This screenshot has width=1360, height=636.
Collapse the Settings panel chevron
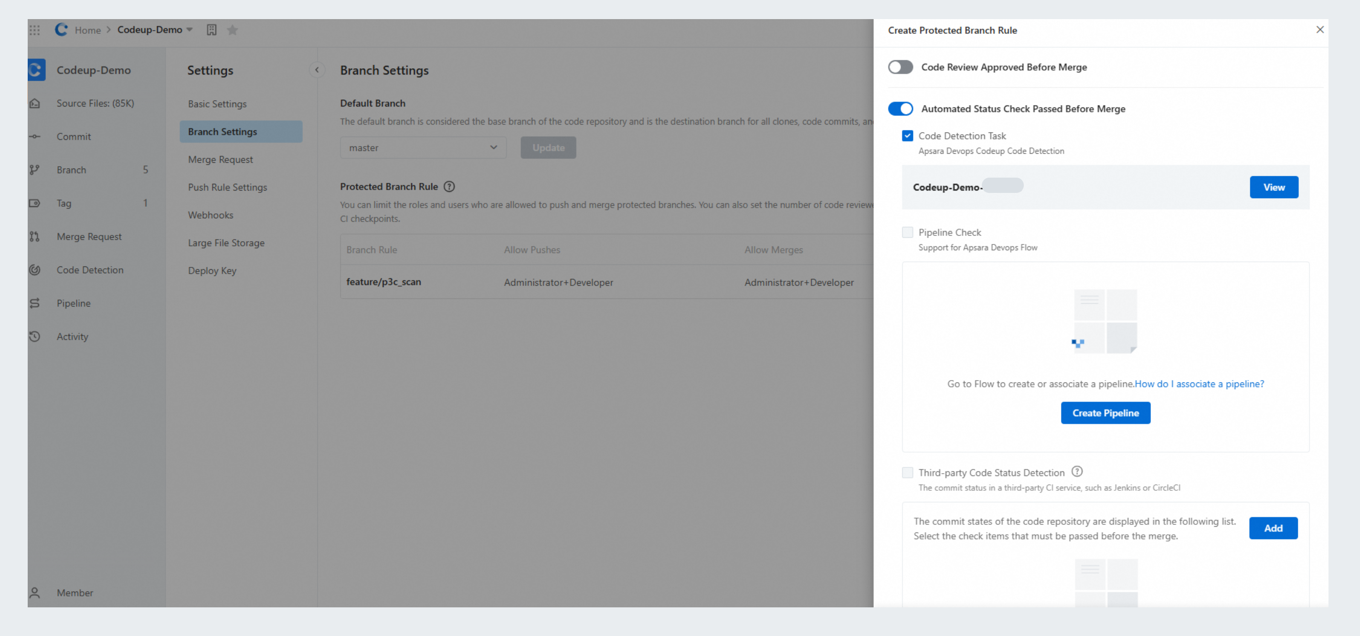[317, 70]
